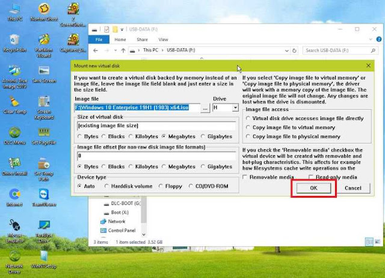Open Norton Ghost desktop icon
385x278 pixels.
point(44,12)
